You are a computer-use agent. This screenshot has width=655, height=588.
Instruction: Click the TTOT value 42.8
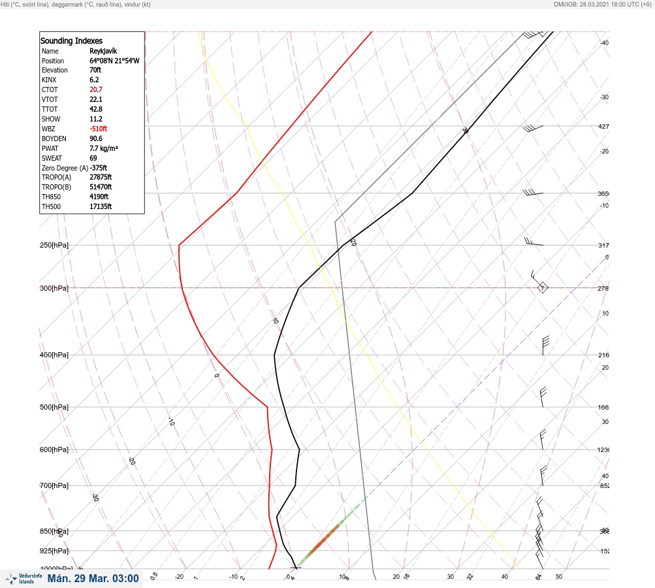[95, 109]
